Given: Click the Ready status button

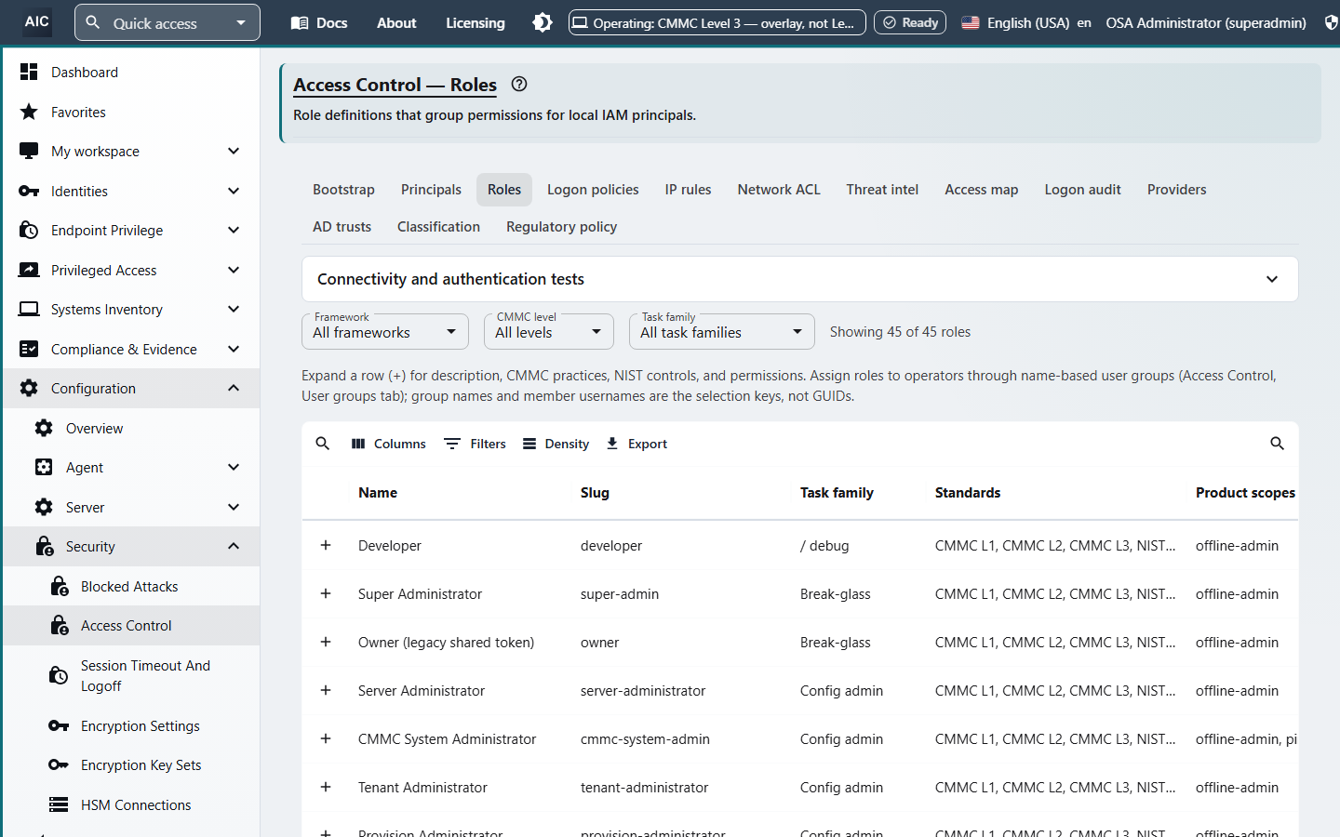Looking at the screenshot, I should pyautogui.click(x=910, y=22).
